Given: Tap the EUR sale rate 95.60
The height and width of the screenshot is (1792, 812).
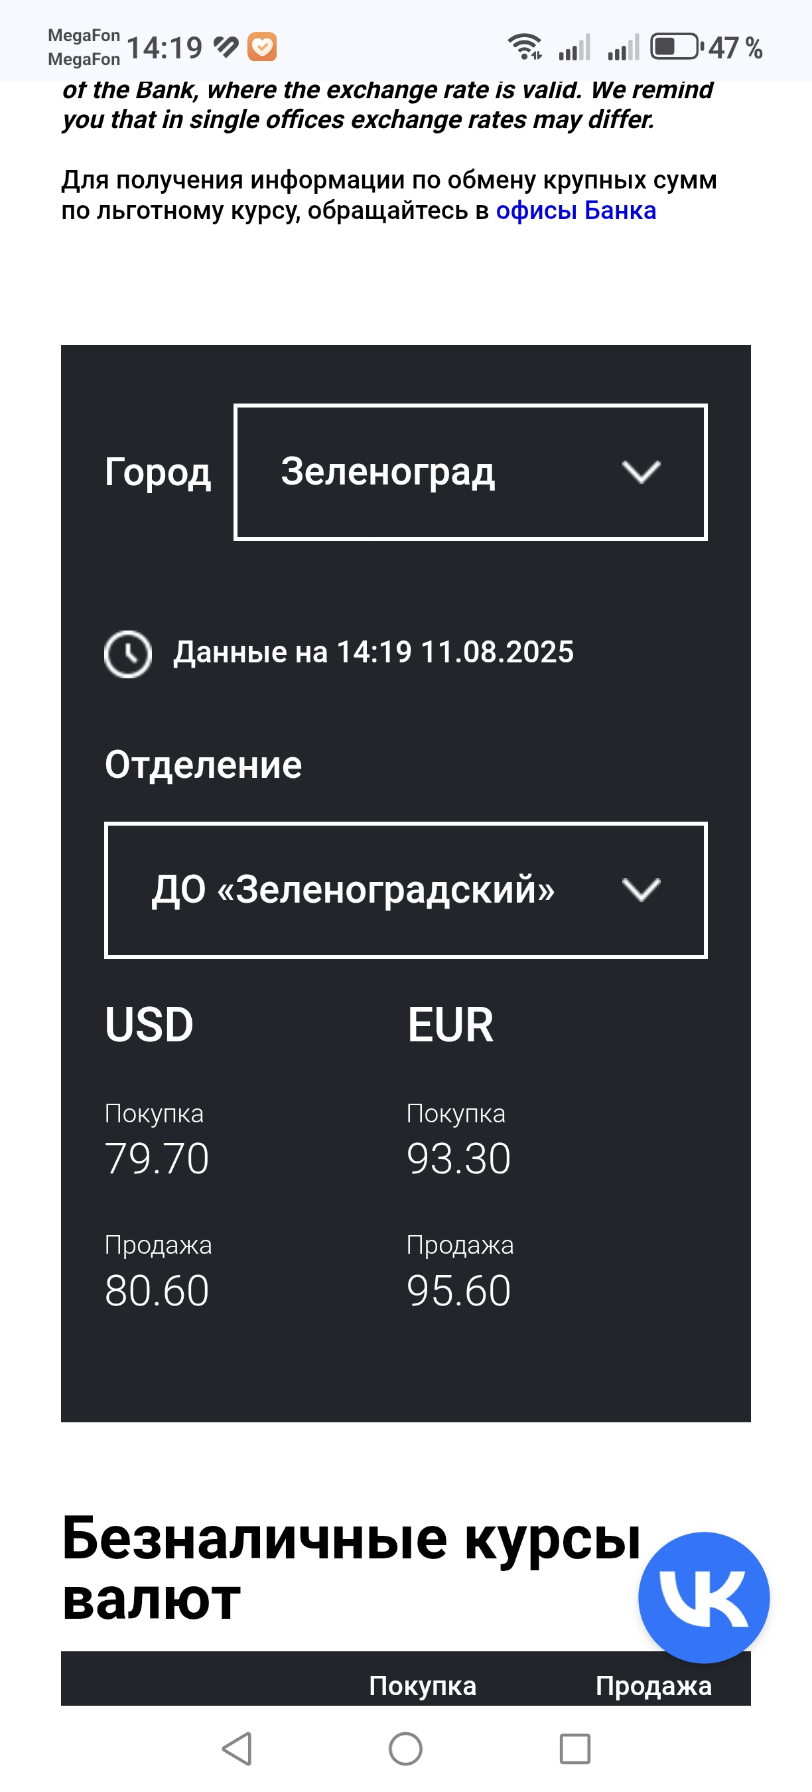Looking at the screenshot, I should (x=458, y=1291).
